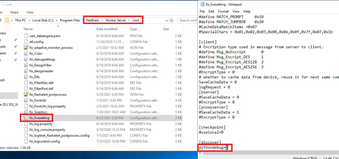Open the Format menu in Notepad
339x159 pixels.
pyautogui.click(x=223, y=11)
